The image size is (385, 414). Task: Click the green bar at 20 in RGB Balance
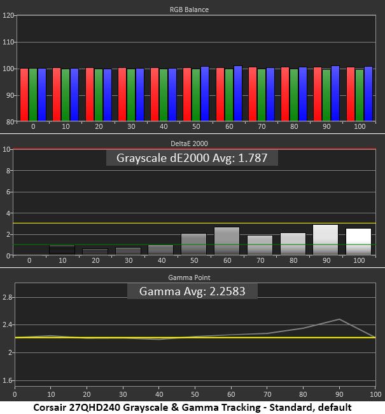click(x=99, y=95)
